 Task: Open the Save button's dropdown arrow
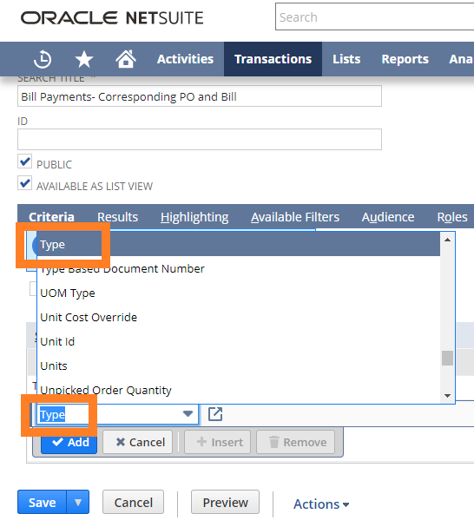point(78,502)
